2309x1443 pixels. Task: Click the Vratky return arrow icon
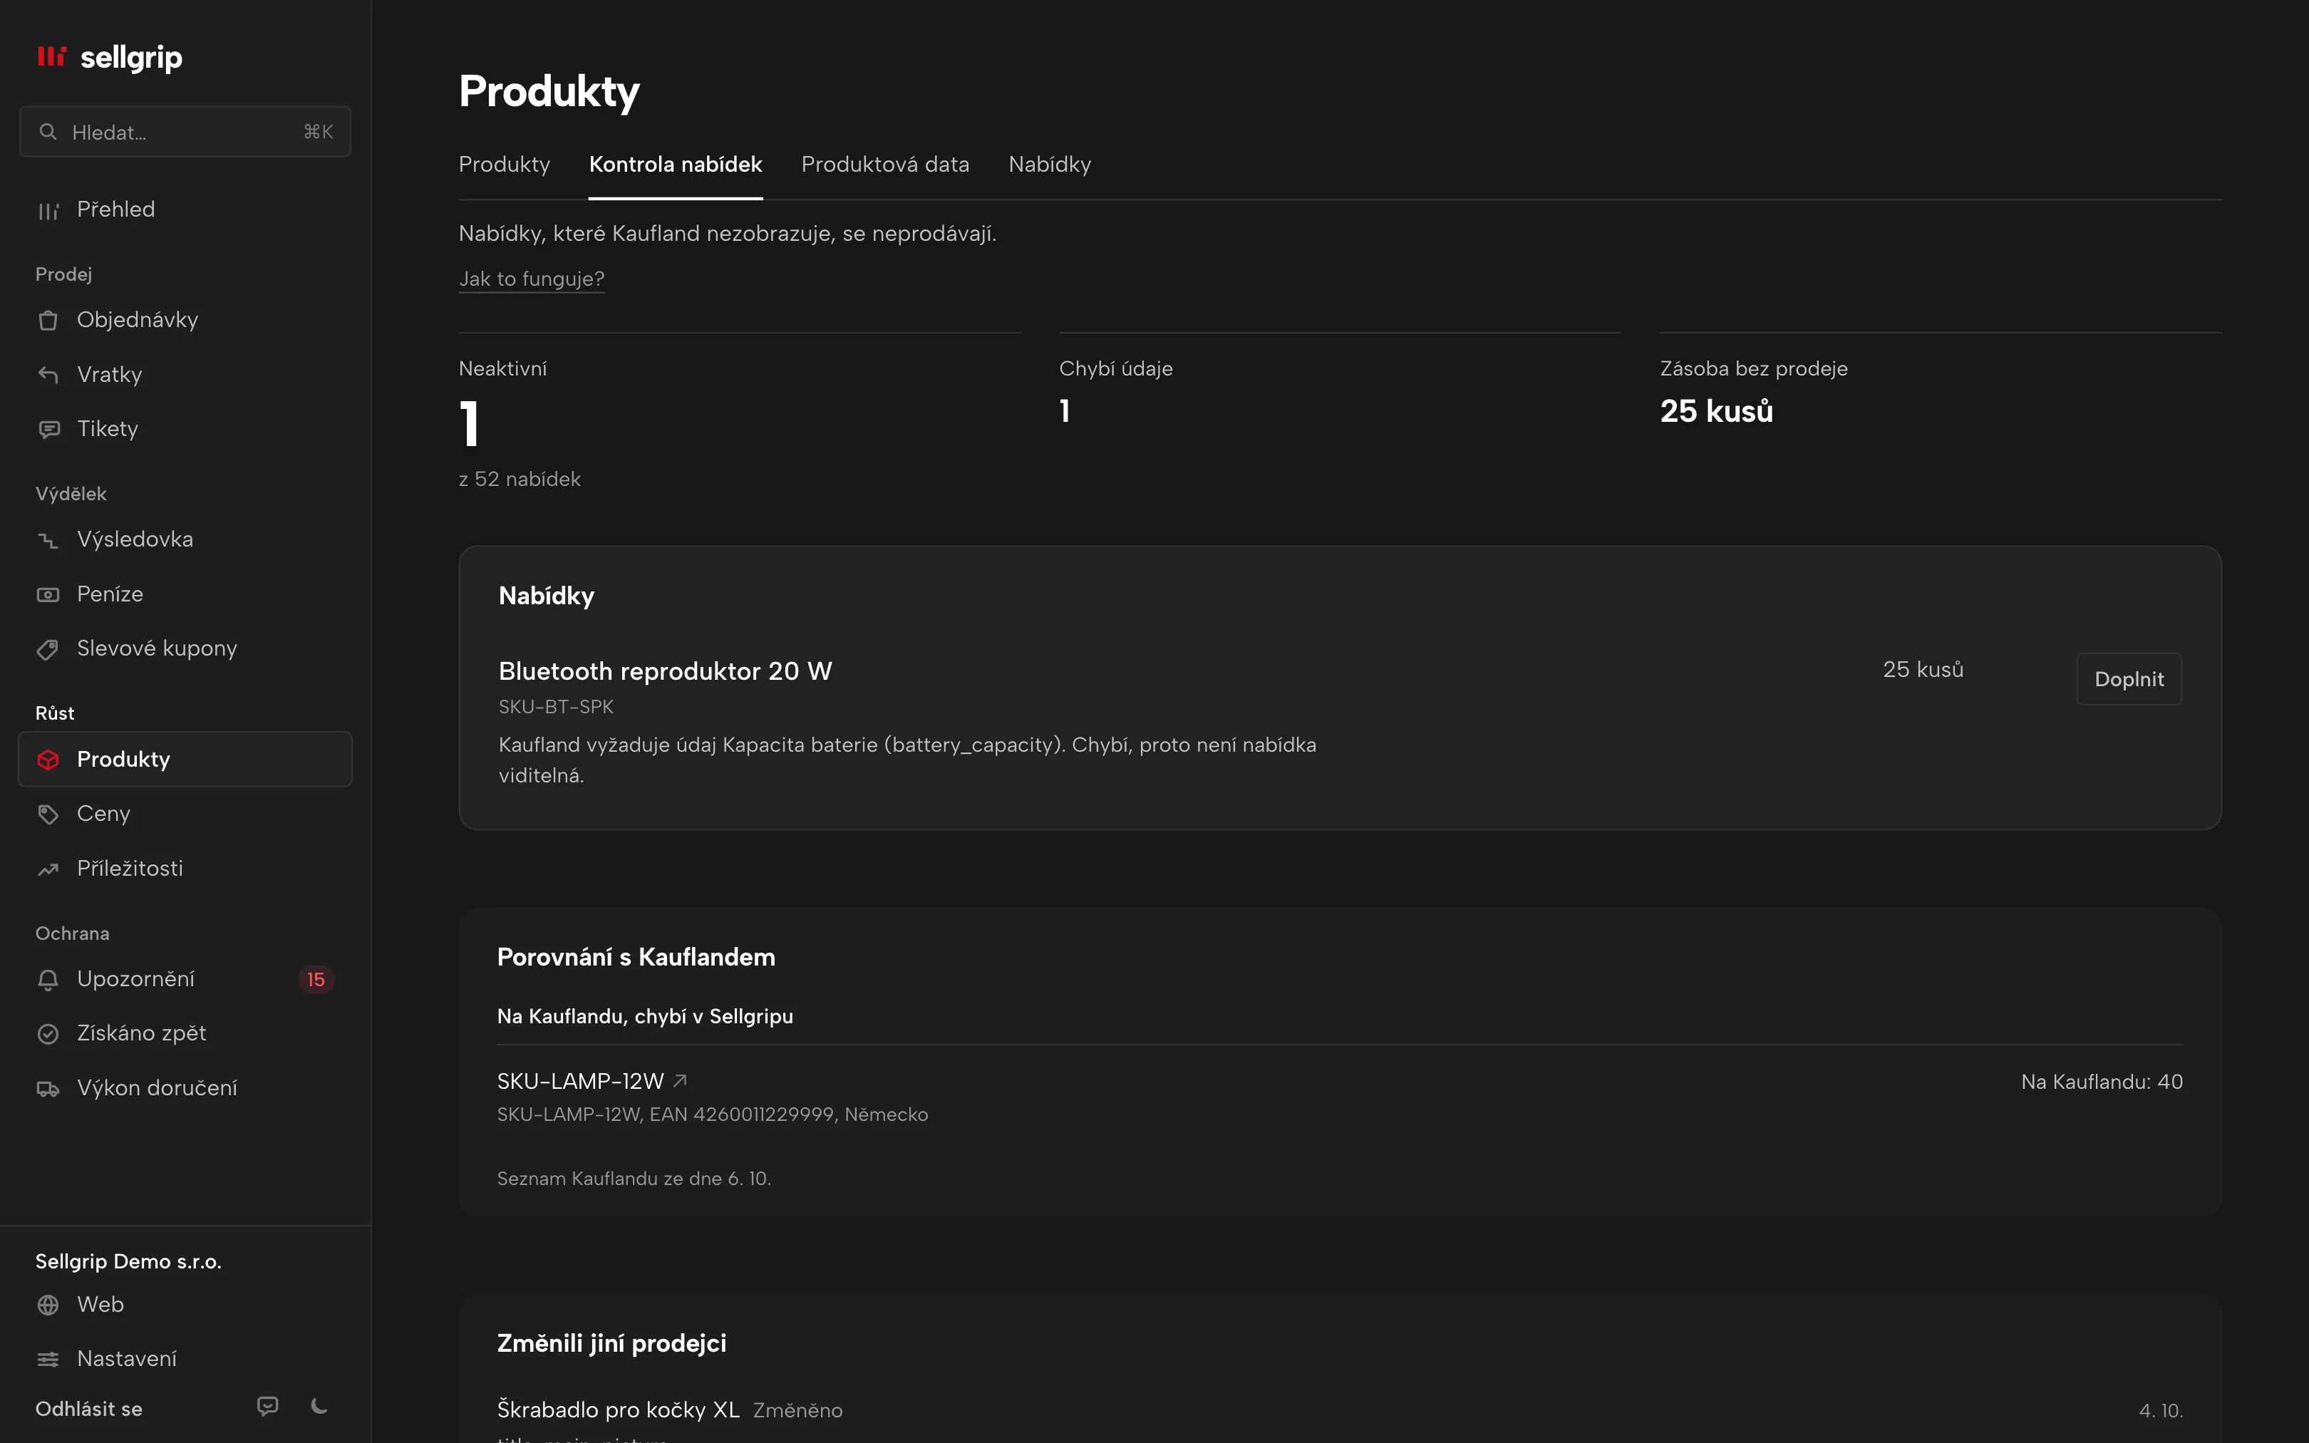point(48,374)
